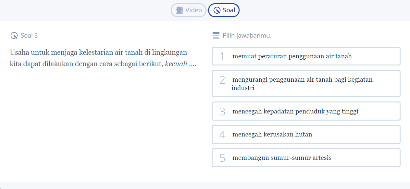Click the number 2 on second option
410x189 pixels.
[222, 80]
